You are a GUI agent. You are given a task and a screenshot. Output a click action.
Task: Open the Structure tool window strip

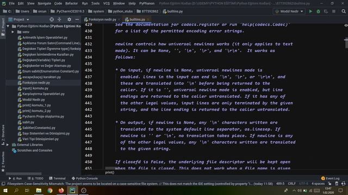[3, 135]
